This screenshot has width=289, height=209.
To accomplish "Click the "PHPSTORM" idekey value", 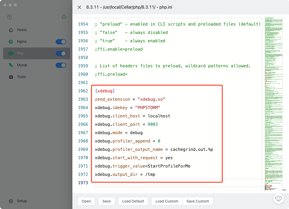I will click(x=147, y=108).
